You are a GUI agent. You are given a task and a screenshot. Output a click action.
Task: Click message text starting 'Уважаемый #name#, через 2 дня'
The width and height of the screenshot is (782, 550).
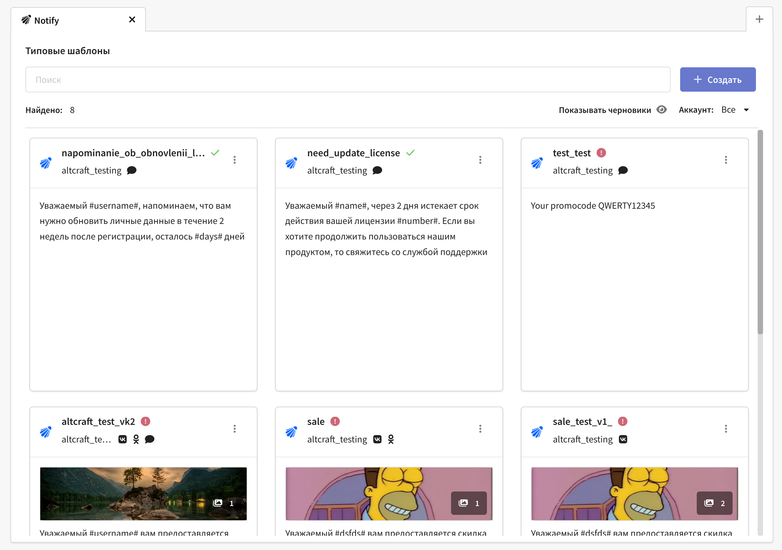click(386, 229)
